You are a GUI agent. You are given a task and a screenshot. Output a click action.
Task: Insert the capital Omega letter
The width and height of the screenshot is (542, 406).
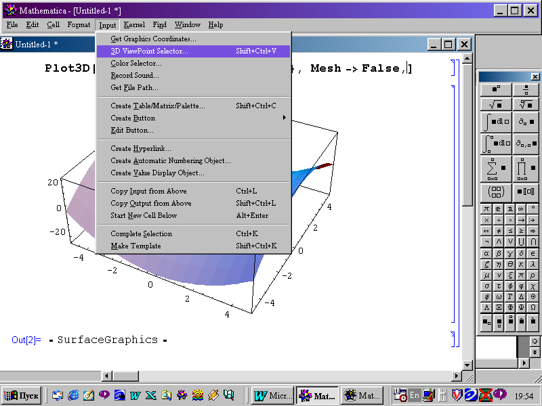click(533, 307)
